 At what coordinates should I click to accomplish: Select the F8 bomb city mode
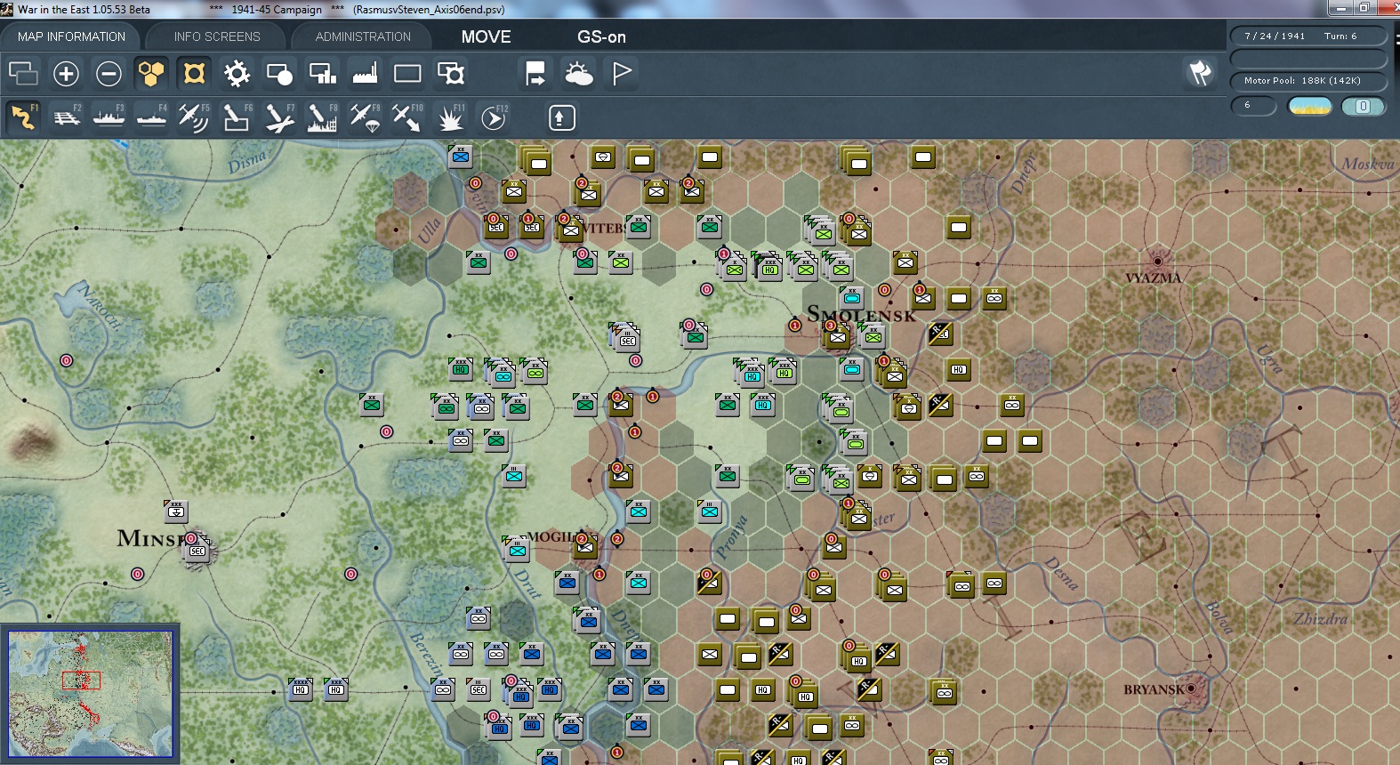[x=322, y=117]
